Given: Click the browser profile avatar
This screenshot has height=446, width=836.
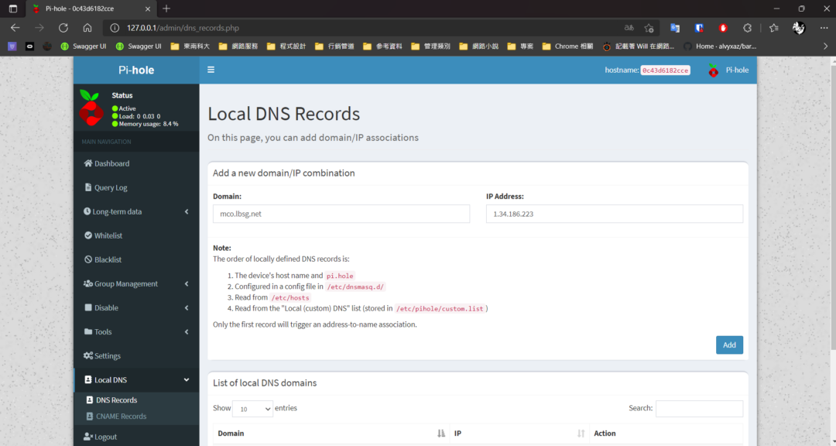Looking at the screenshot, I should 798,28.
